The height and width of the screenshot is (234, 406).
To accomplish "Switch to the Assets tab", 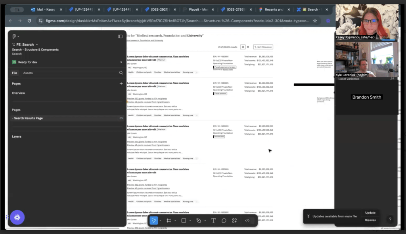I will [x=28, y=73].
